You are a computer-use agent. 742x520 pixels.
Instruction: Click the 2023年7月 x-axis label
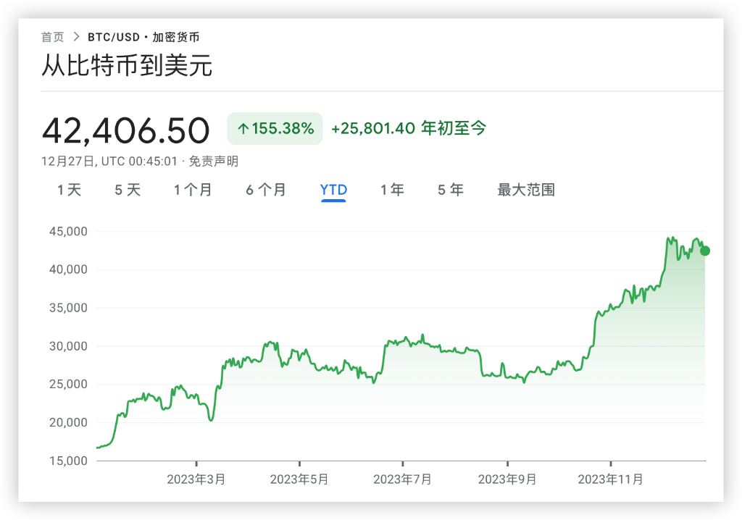(x=403, y=479)
